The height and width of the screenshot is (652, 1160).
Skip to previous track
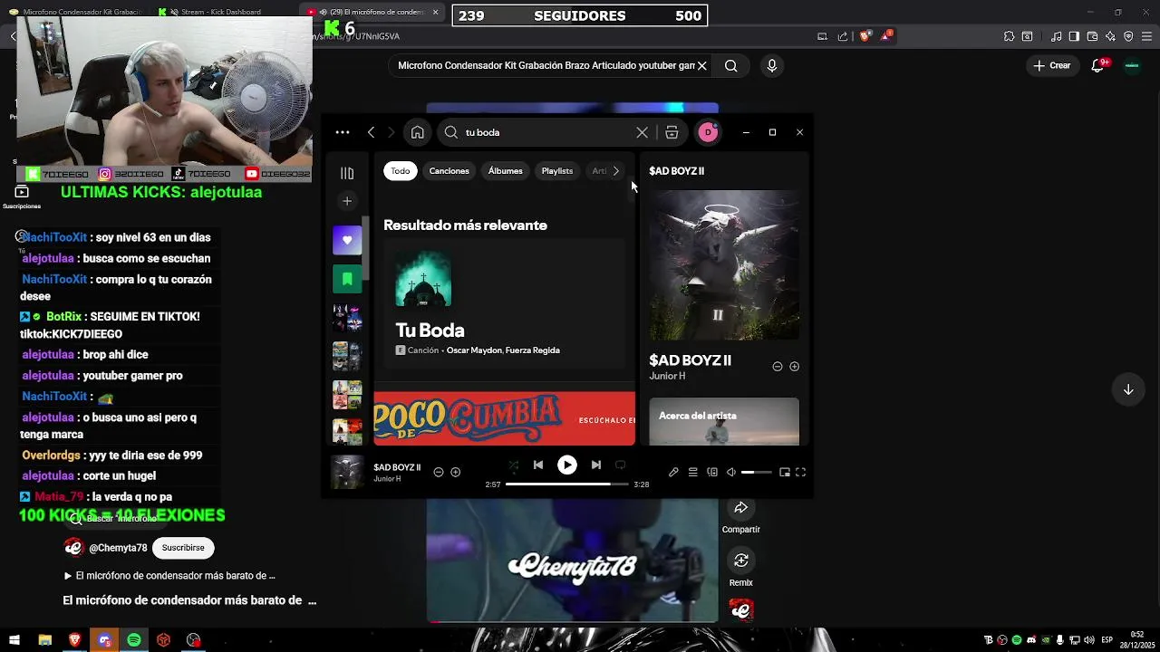(x=538, y=465)
